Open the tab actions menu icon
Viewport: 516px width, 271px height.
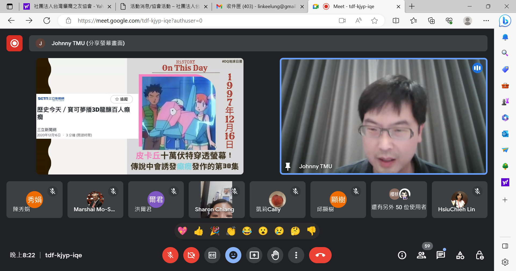coord(10,6)
